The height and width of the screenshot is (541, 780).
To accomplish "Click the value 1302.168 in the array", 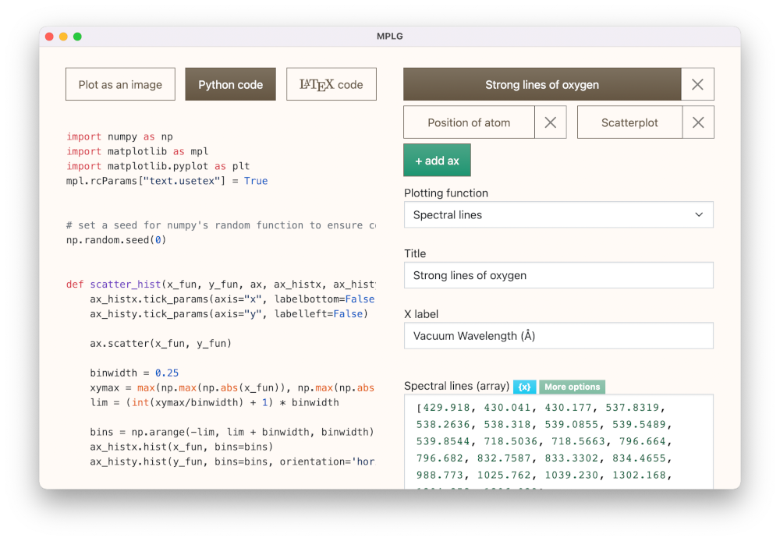I will [640, 476].
